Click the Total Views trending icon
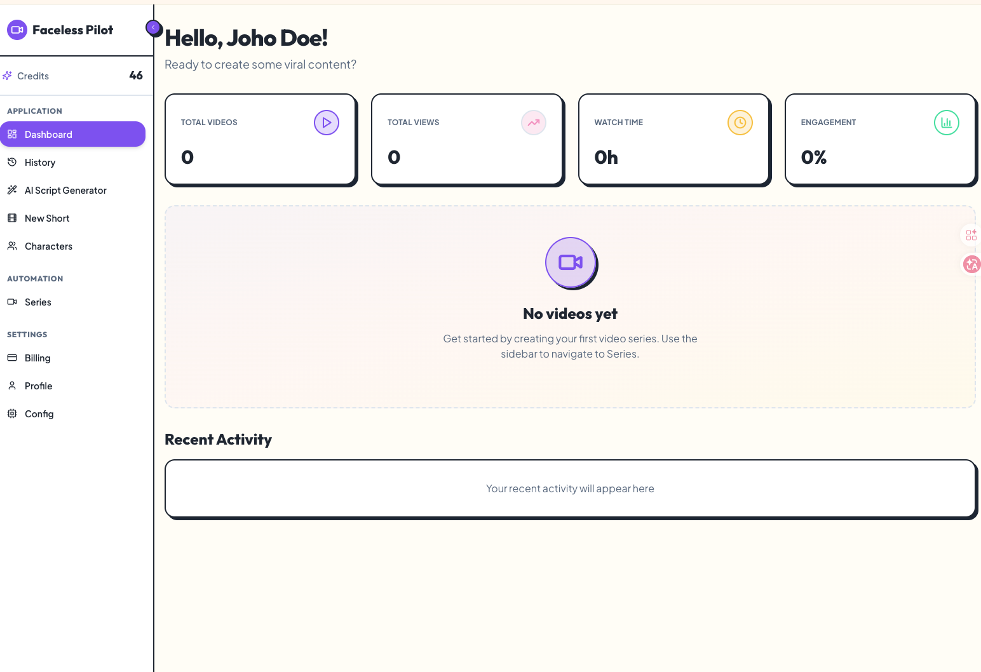 pos(534,123)
